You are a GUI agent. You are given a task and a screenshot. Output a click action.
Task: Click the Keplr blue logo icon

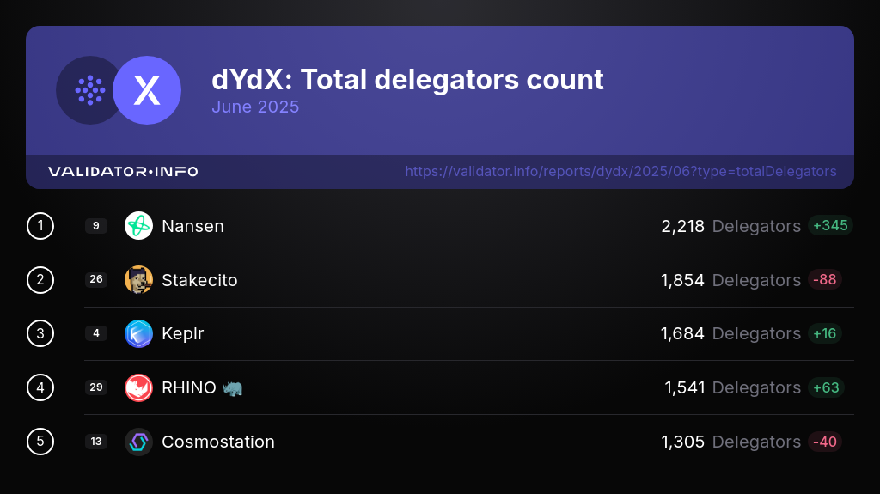point(138,333)
